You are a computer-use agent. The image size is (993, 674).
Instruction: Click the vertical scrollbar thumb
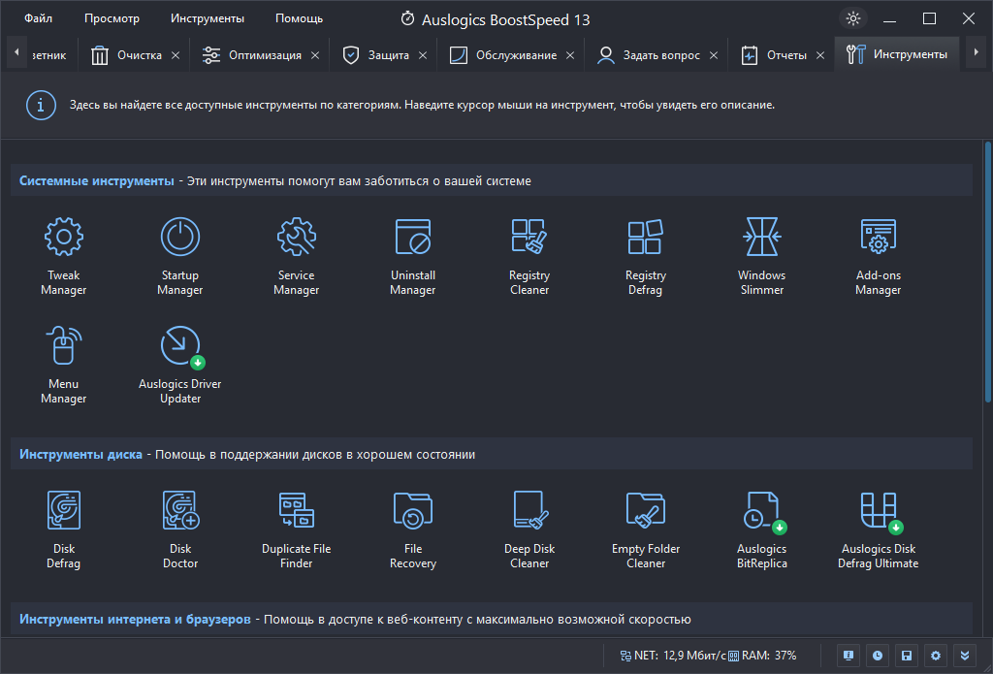pyautogui.click(x=987, y=273)
